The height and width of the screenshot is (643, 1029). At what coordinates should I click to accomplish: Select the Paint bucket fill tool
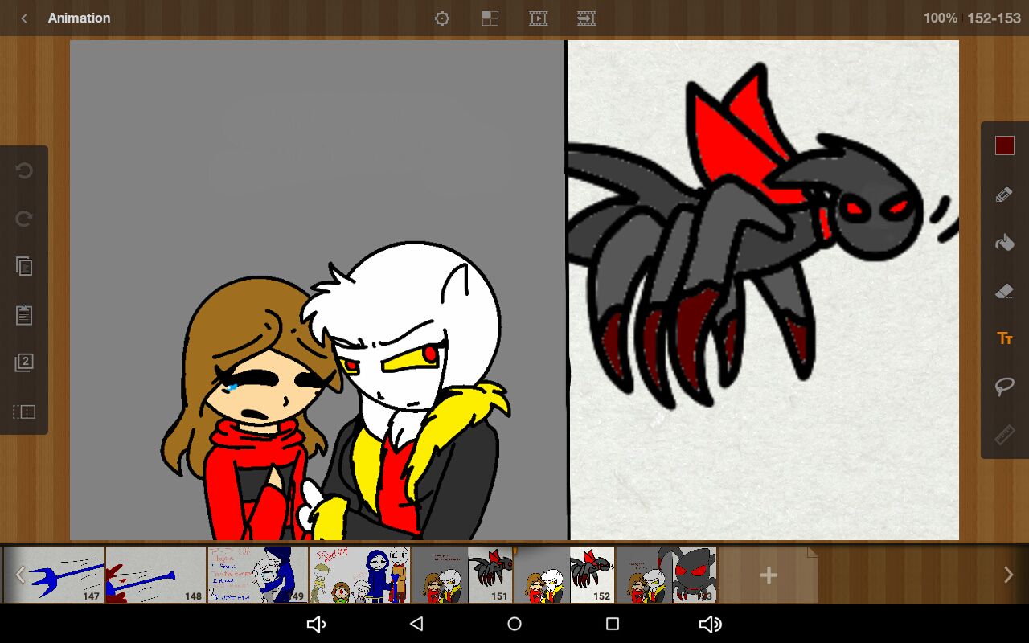click(1005, 242)
